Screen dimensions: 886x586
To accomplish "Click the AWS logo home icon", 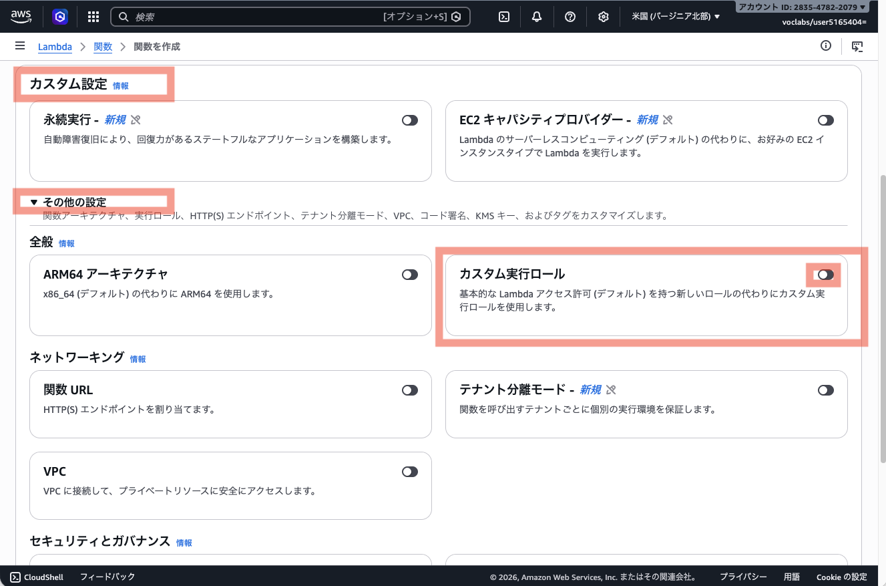I will point(21,17).
